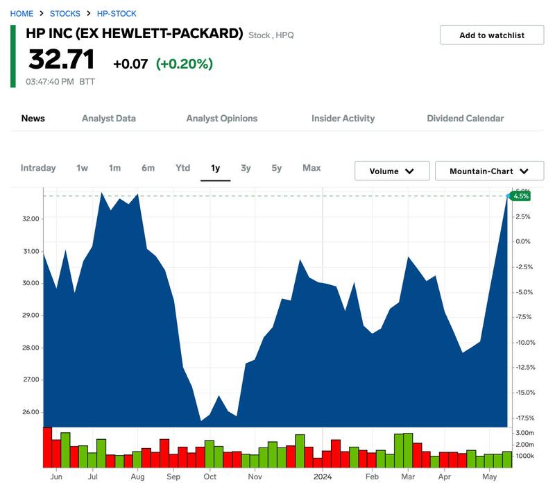Open the Volume dropdown
This screenshot has height=487, width=555.
[392, 171]
